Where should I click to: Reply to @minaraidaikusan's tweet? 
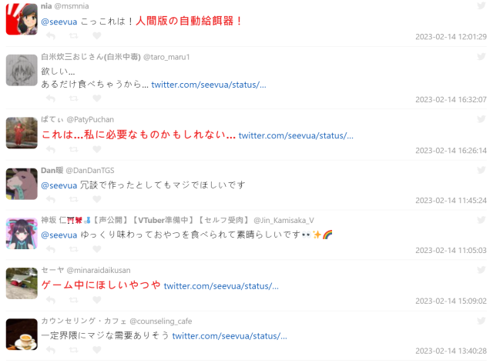(x=51, y=300)
